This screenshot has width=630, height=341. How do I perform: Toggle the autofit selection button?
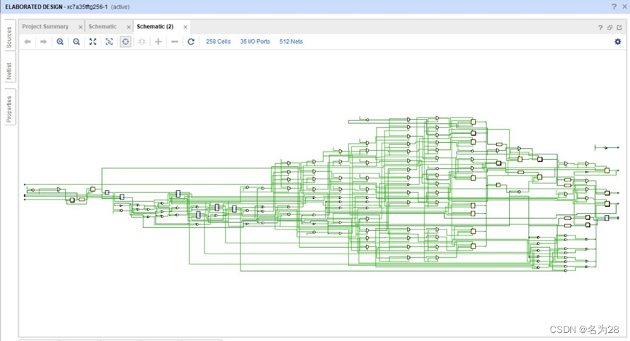point(125,42)
